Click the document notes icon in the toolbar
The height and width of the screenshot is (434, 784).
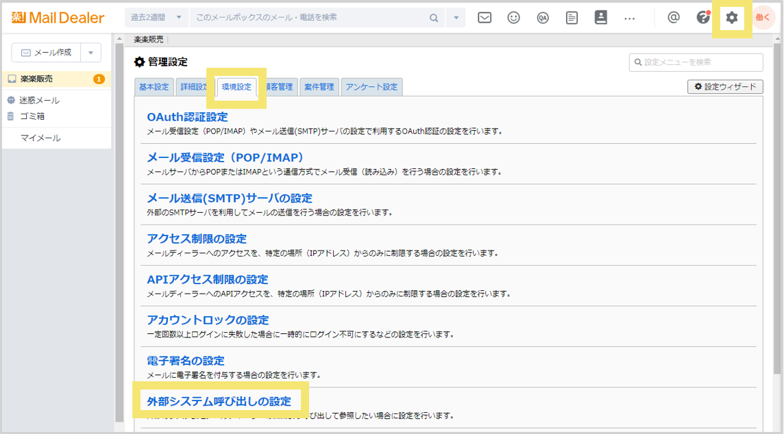[x=572, y=17]
